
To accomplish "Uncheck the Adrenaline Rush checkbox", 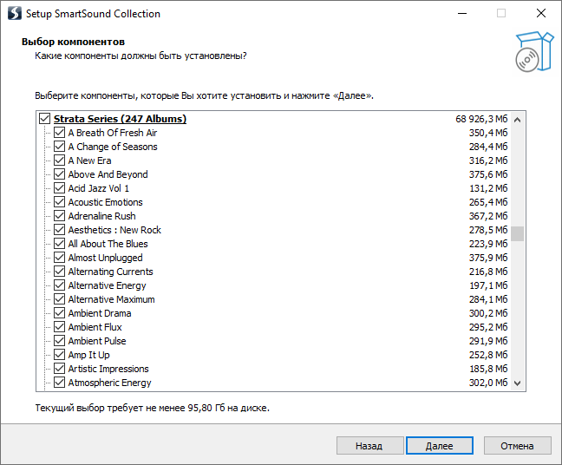I will [x=59, y=216].
